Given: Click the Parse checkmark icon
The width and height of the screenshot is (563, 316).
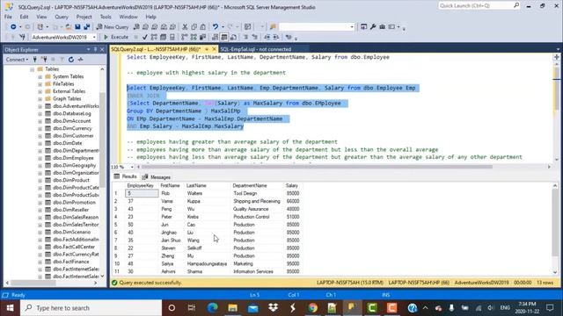Looking at the screenshot, I should (144, 37).
